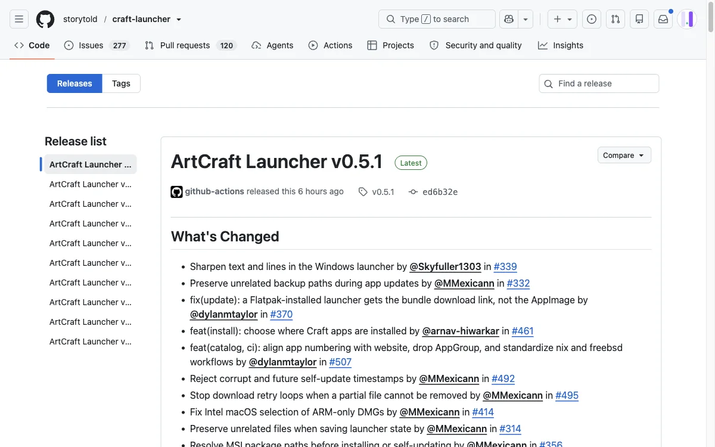Switch to the Agents tab

(272, 45)
